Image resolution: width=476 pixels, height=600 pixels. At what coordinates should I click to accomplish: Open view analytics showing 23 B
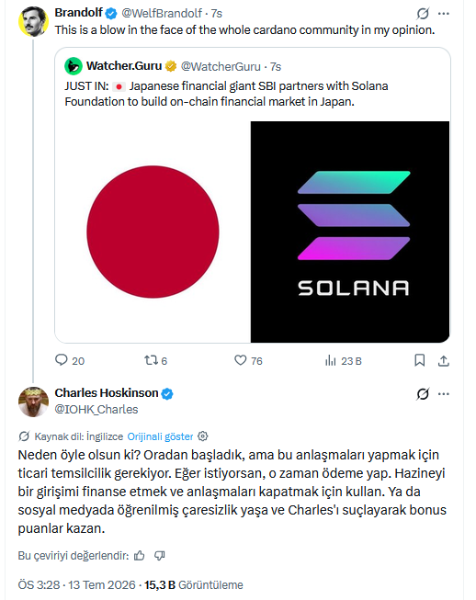(x=330, y=360)
